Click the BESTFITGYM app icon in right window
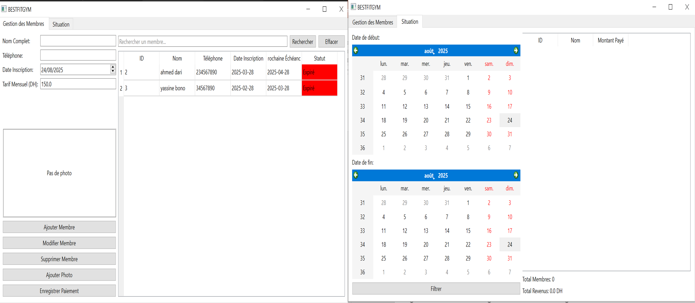The width and height of the screenshot is (695, 303). tap(353, 7)
